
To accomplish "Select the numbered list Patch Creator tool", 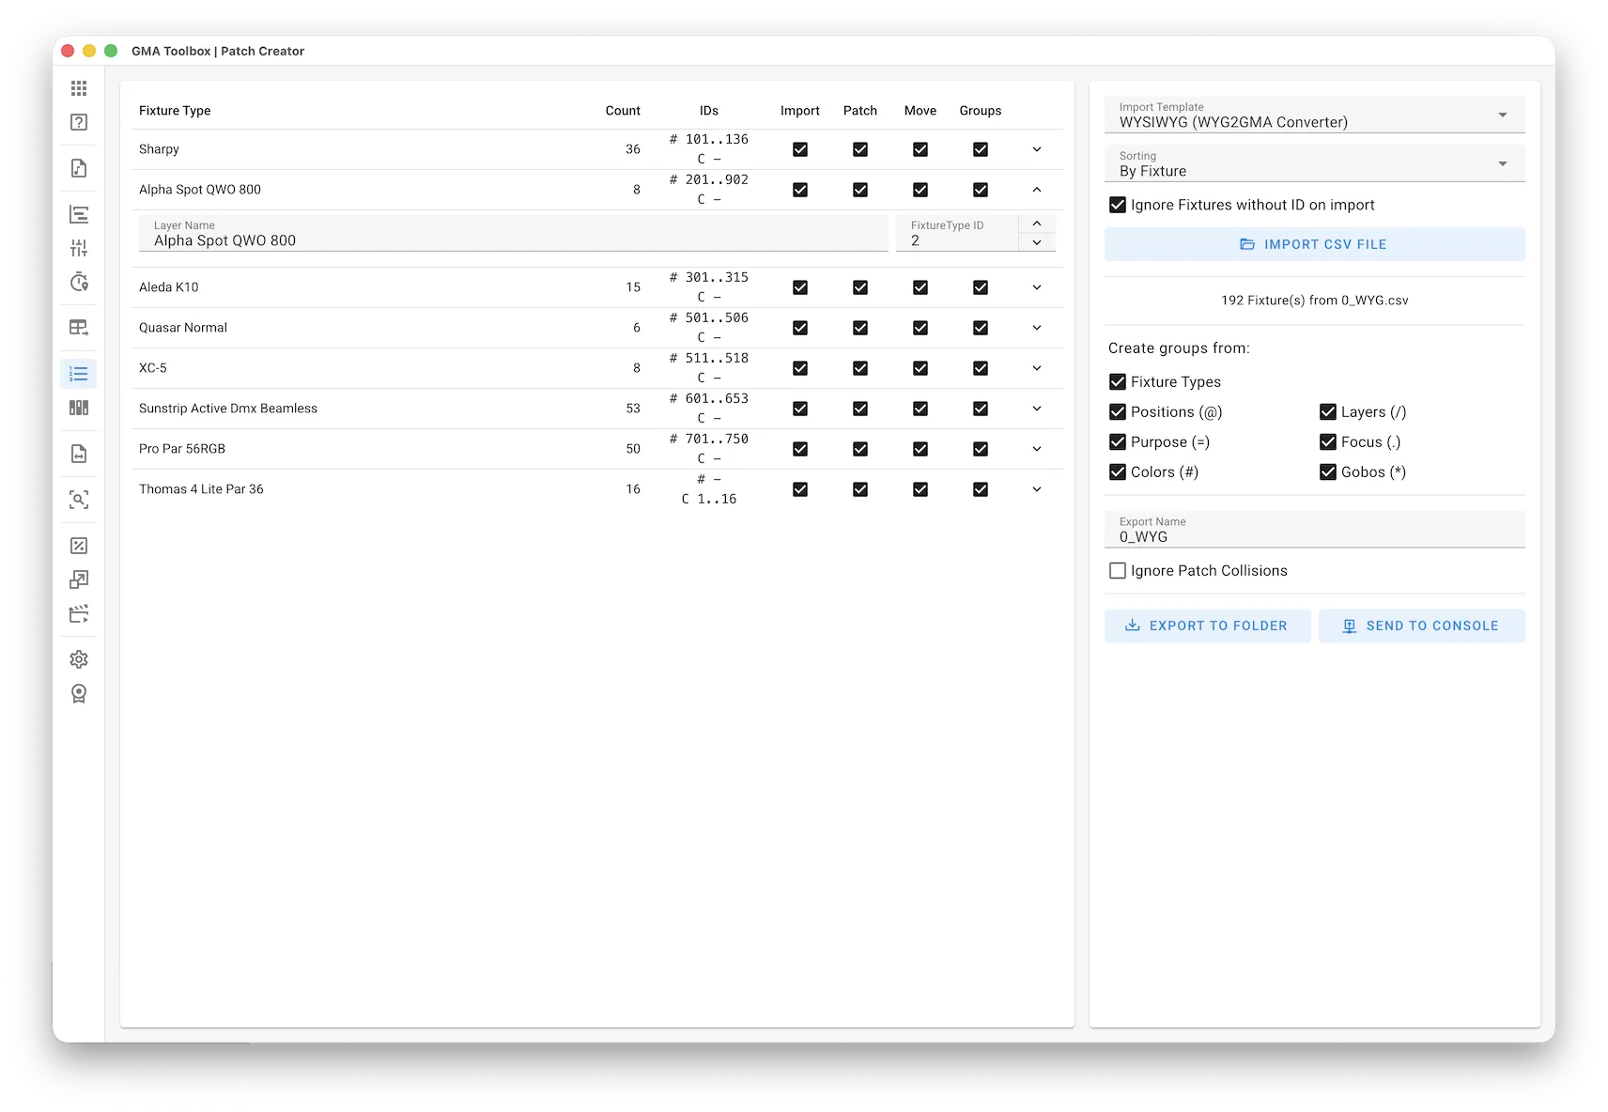I will (x=79, y=373).
